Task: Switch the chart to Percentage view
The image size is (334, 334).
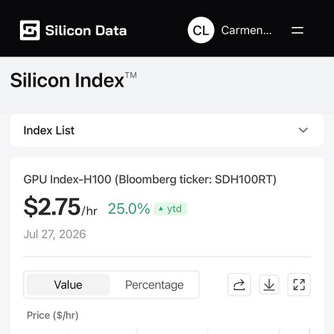Action: pyautogui.click(x=154, y=285)
